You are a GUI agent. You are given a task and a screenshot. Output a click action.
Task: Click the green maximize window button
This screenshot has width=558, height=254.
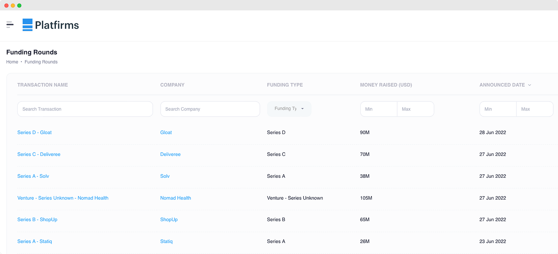(x=19, y=5)
